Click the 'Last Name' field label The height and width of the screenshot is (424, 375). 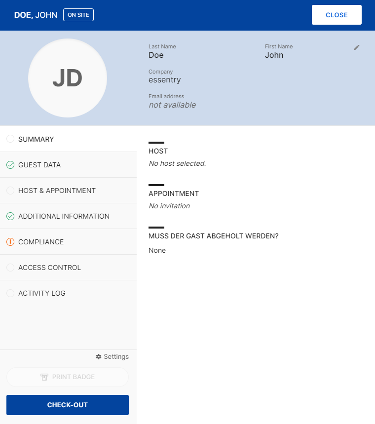(x=162, y=46)
